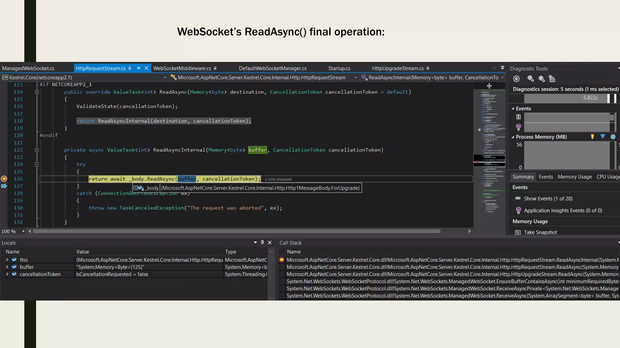Image resolution: width=620 pixels, height=348 pixels.
Task: Collapse the Events graph section
Action: click(513, 108)
